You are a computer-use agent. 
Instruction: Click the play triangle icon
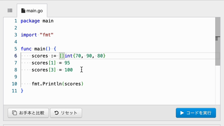tap(182, 113)
